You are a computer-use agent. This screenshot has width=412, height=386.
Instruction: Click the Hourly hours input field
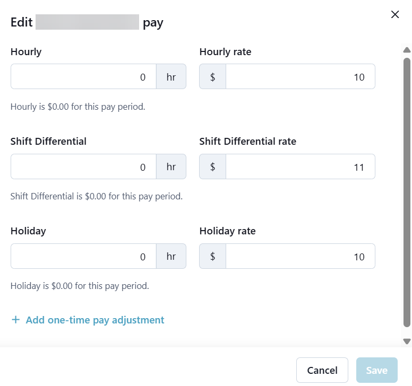point(83,77)
